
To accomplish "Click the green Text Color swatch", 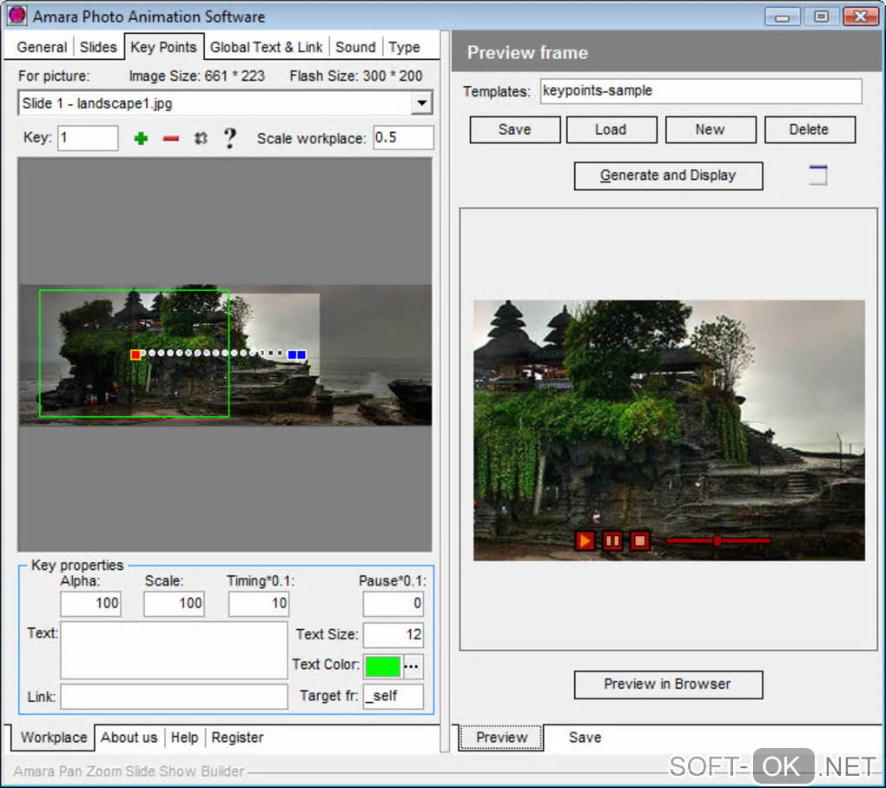I will (382, 665).
